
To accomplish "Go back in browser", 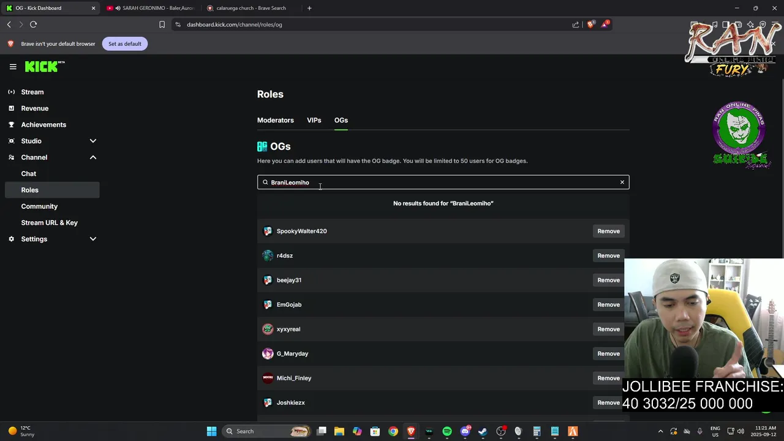I will [x=9, y=24].
